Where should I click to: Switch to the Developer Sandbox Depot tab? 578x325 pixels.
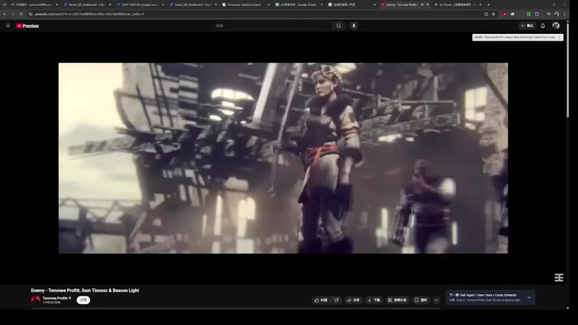[x=244, y=5]
